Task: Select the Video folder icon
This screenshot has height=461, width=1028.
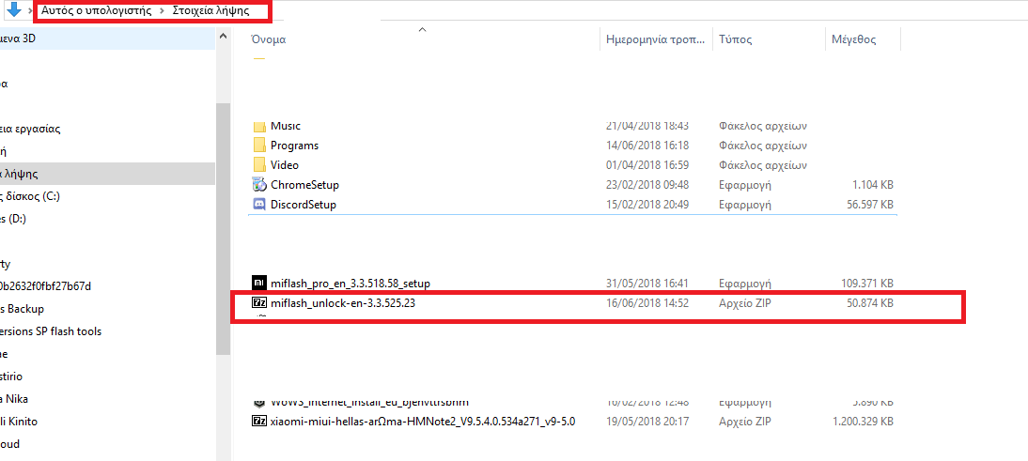Action: [259, 165]
